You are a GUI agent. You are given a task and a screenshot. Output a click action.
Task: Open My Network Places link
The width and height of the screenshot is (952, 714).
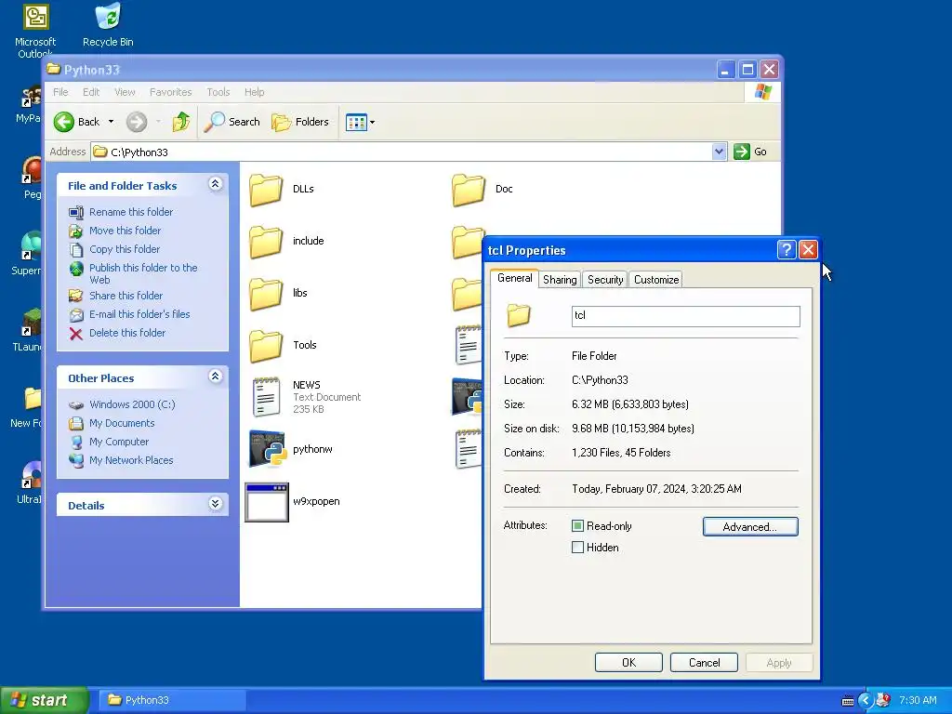coord(131,461)
